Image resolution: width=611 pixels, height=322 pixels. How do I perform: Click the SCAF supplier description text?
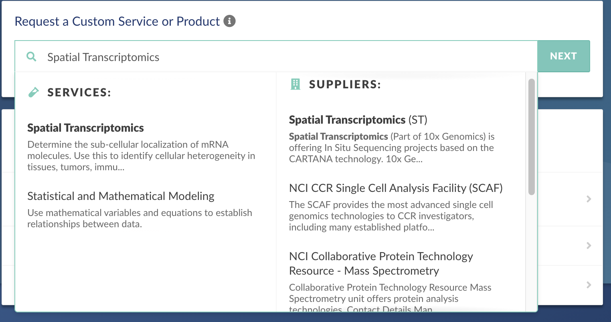pyautogui.click(x=390, y=216)
